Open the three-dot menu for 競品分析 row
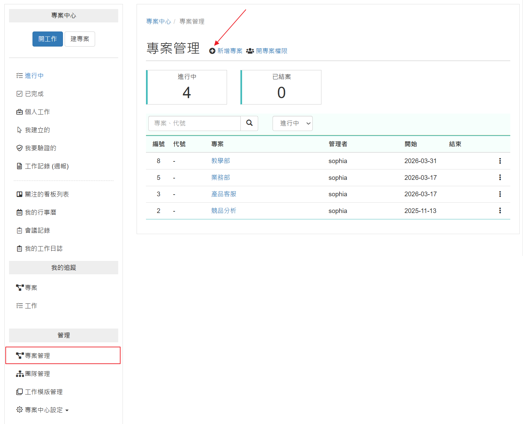This screenshot has height=424, width=523. tap(500, 211)
